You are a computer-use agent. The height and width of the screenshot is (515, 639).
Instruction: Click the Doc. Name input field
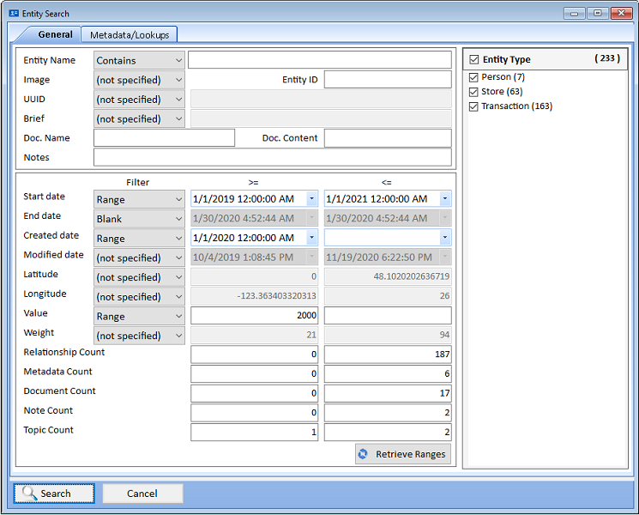tap(164, 138)
